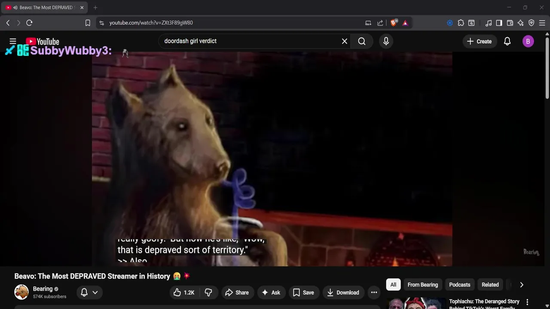This screenshot has height=309, width=550.
Task: Click the 574K subscribers text
Action: coord(49,297)
